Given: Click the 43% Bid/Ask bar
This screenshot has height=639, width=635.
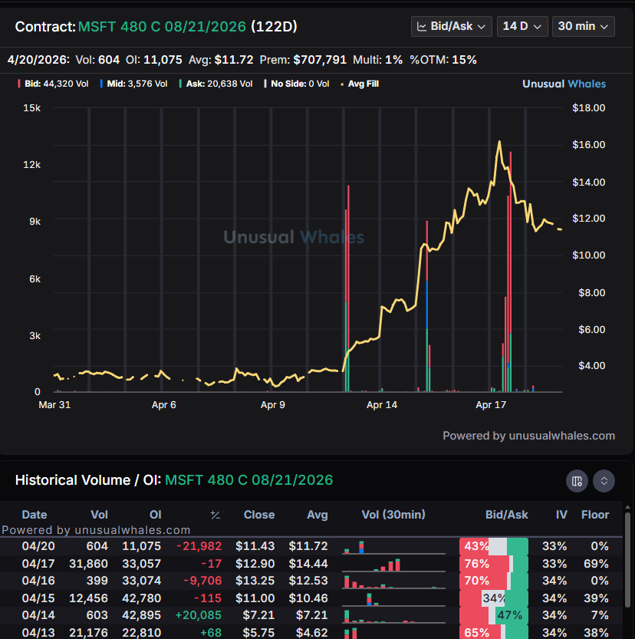Looking at the screenshot, I should coord(494,546).
